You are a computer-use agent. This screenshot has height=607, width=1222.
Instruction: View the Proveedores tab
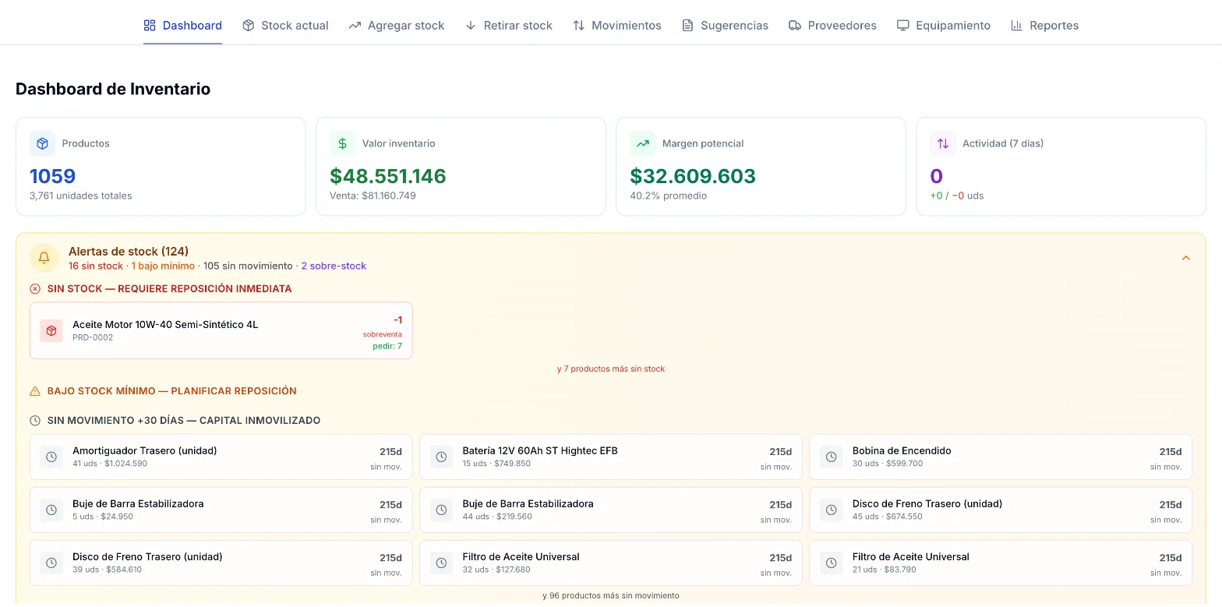pos(832,25)
